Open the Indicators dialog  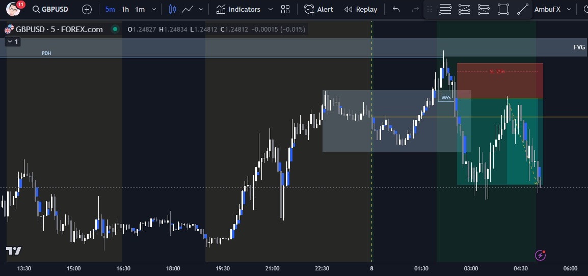(238, 9)
